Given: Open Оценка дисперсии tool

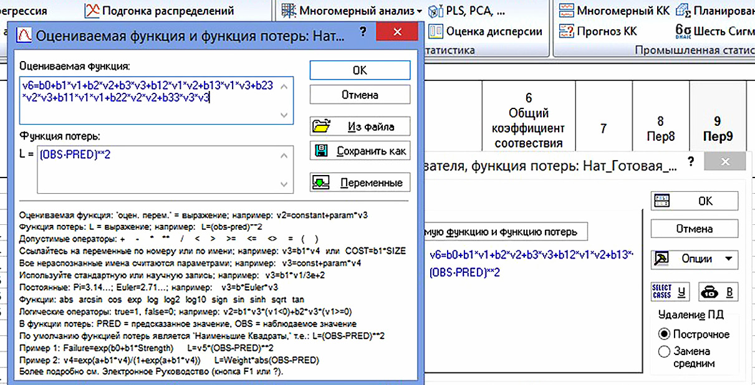Looking at the screenshot, I should tap(436, 31).
